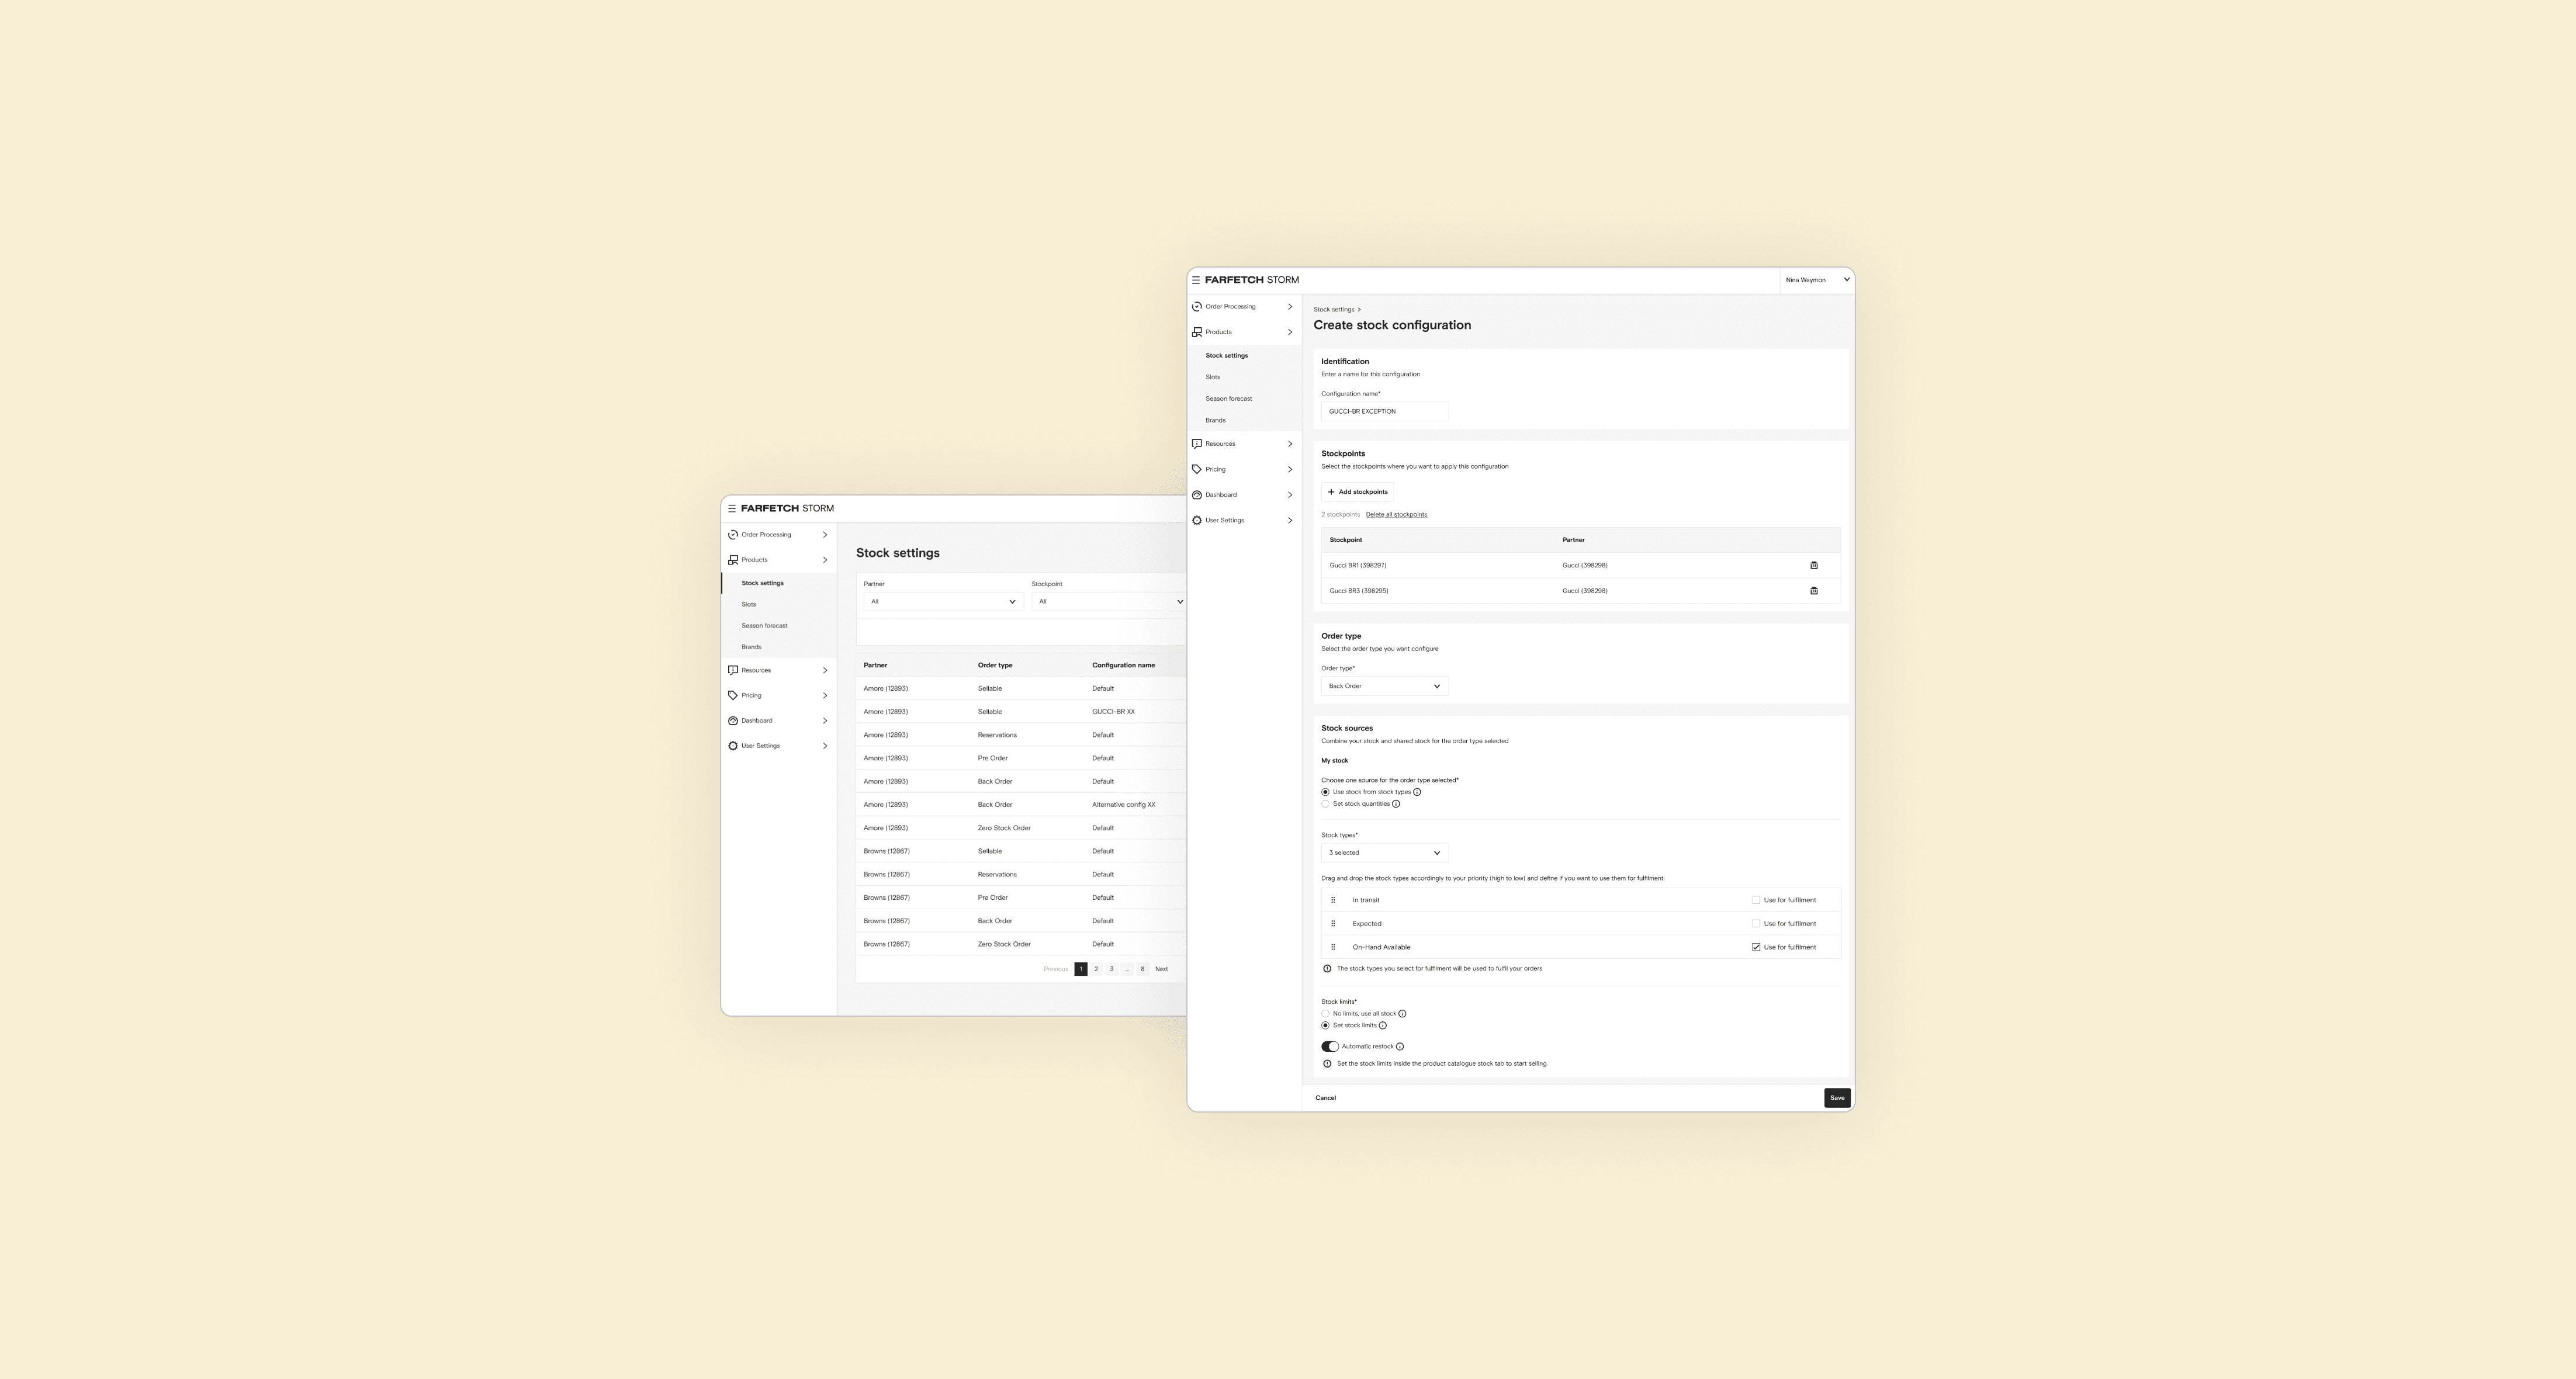
Task: Click Delete all stockpoints link
Action: (1396, 515)
